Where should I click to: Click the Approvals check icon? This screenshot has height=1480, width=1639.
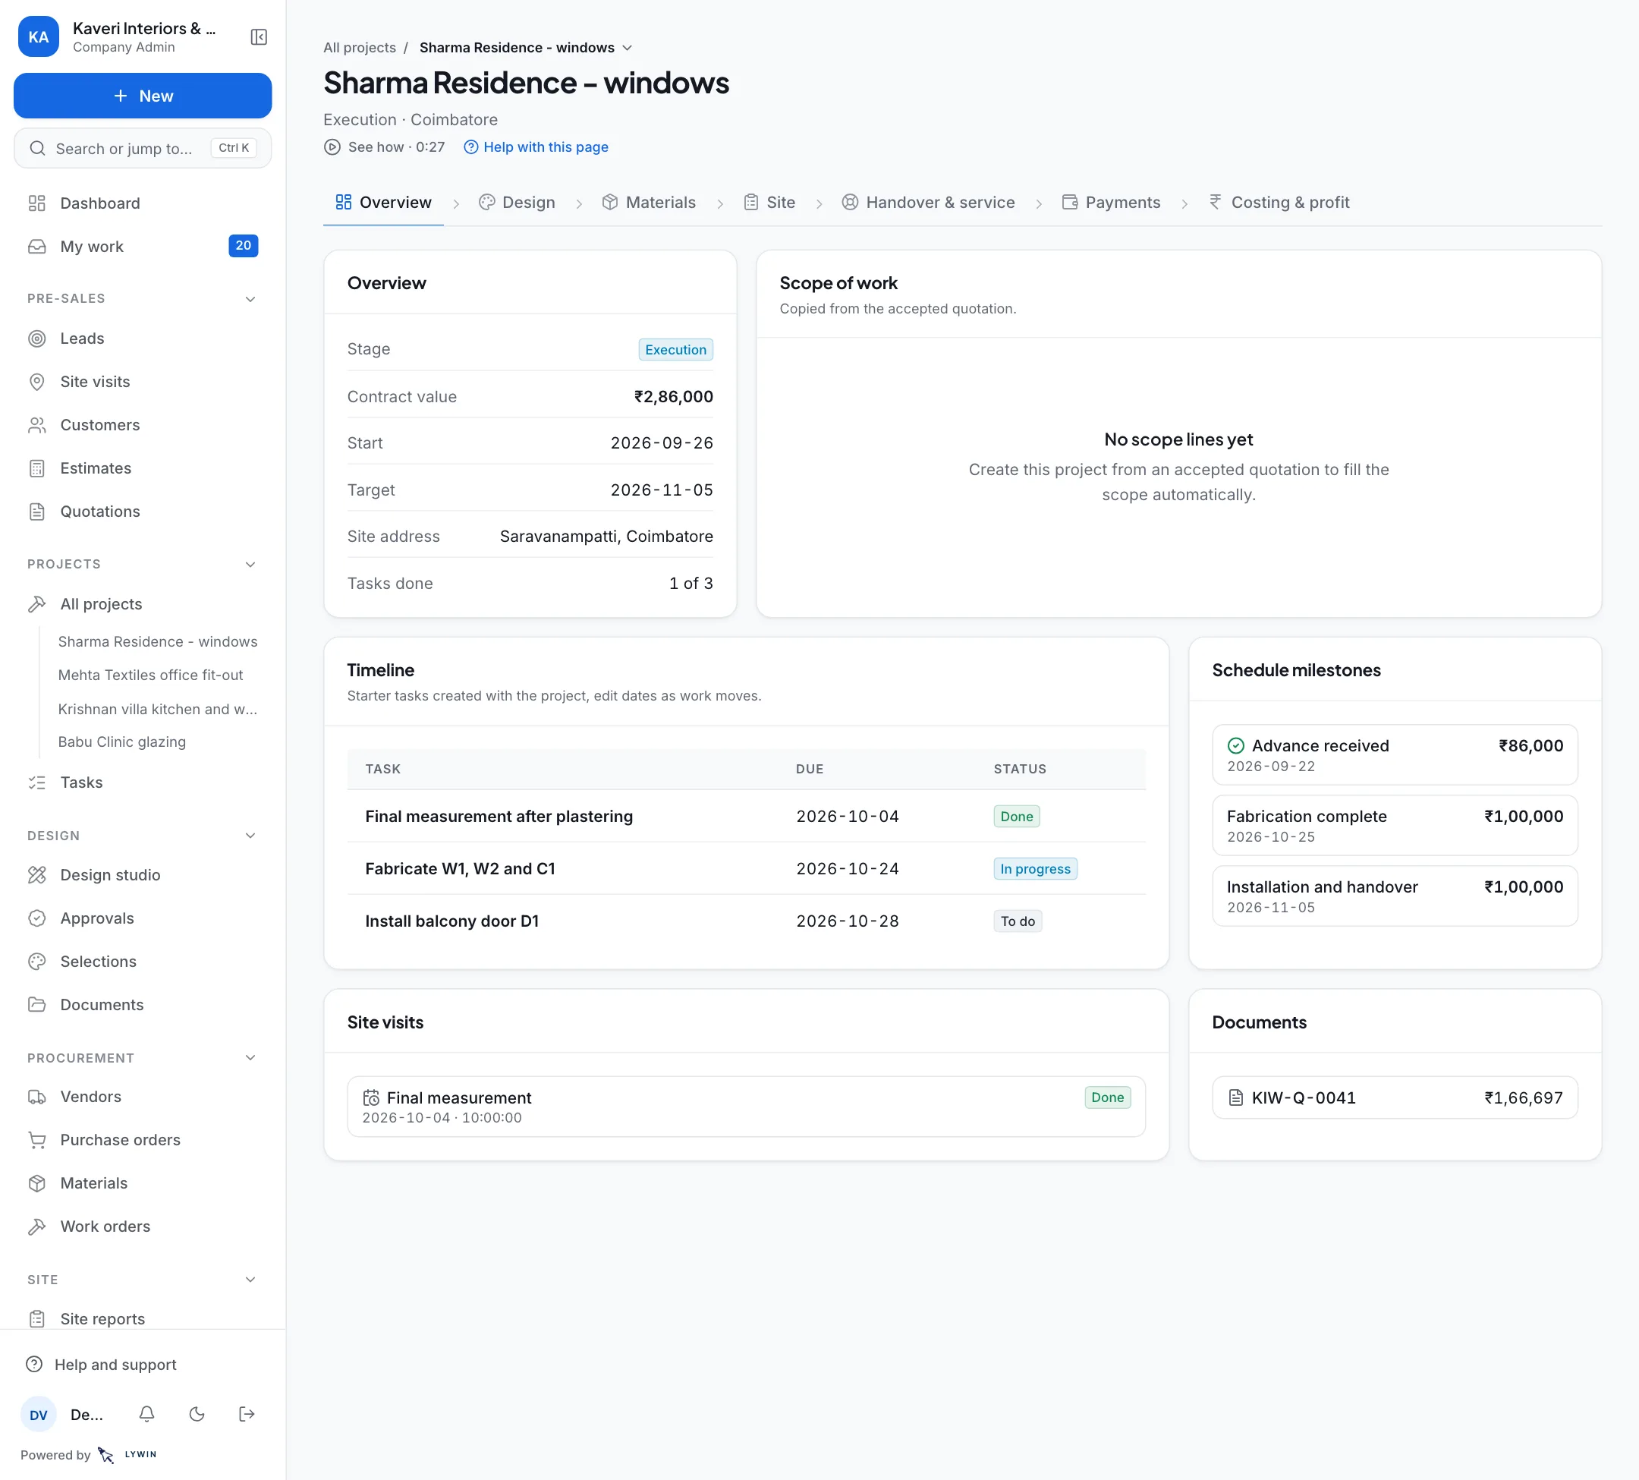[x=36, y=918]
